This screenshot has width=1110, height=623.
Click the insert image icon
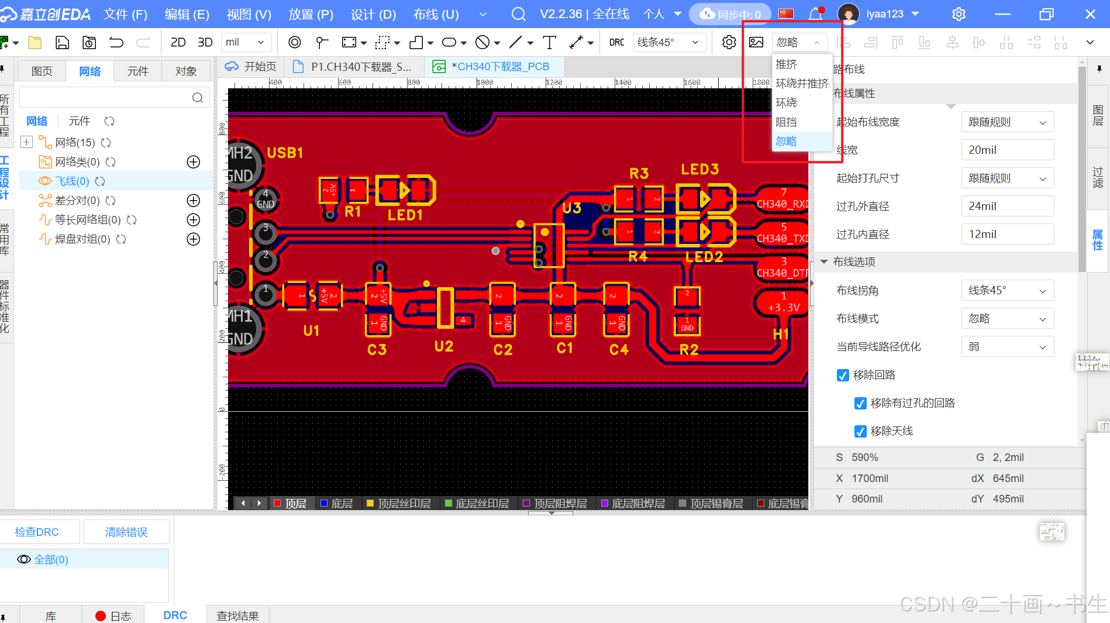tap(756, 42)
